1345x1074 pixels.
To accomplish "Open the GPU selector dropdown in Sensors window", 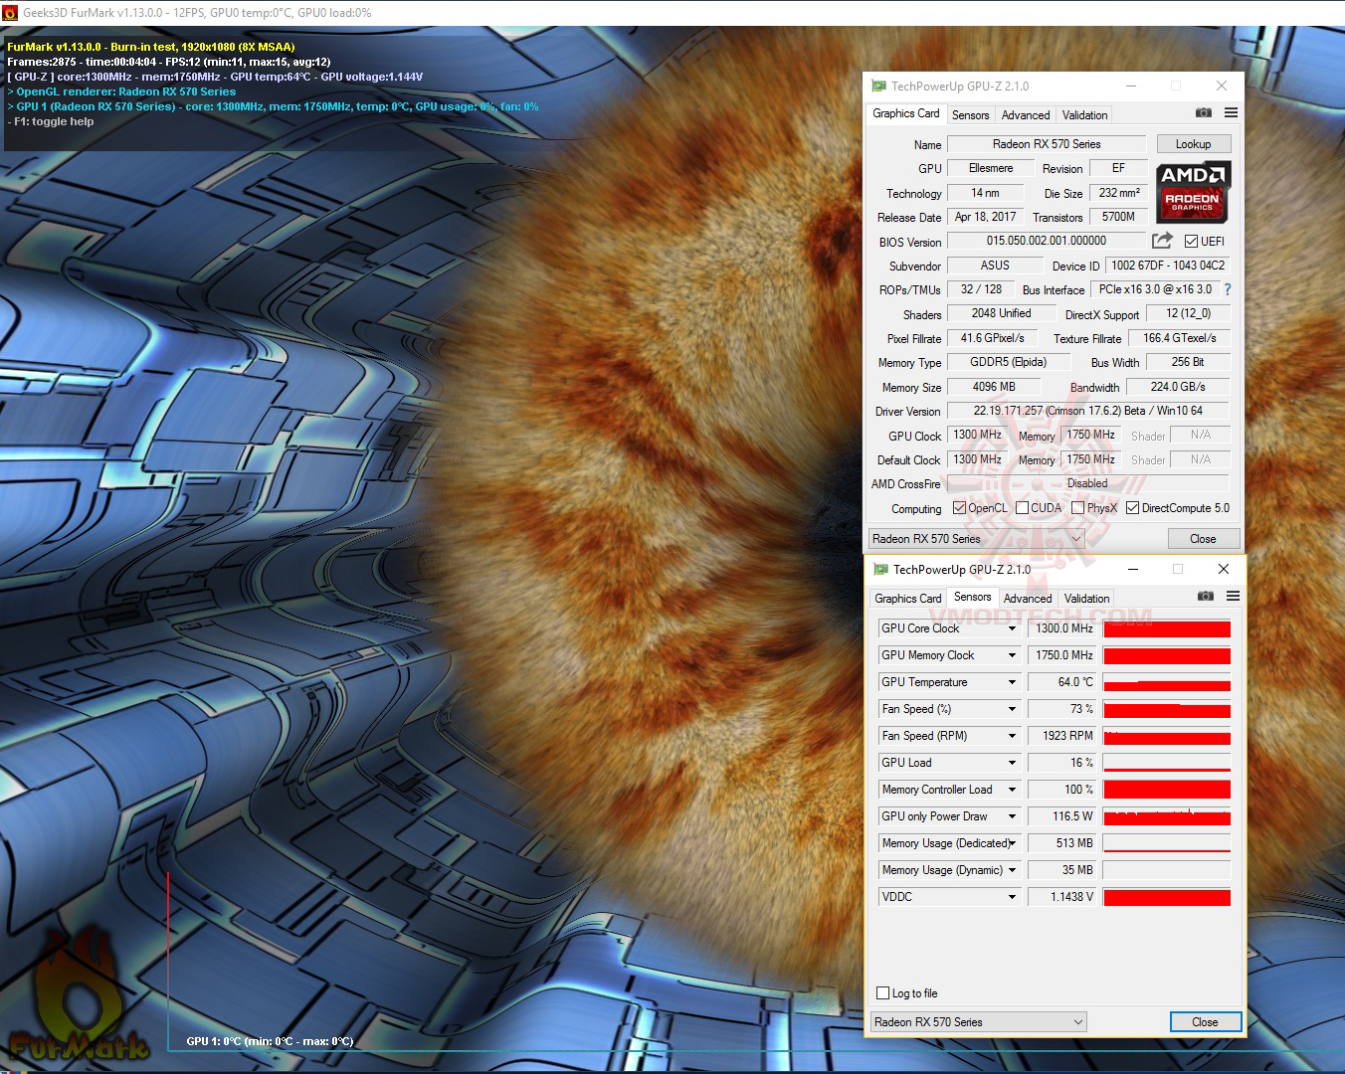I will [x=978, y=1021].
